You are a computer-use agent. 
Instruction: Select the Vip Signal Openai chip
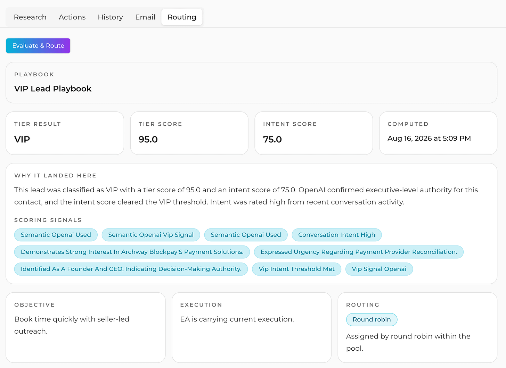(379, 269)
